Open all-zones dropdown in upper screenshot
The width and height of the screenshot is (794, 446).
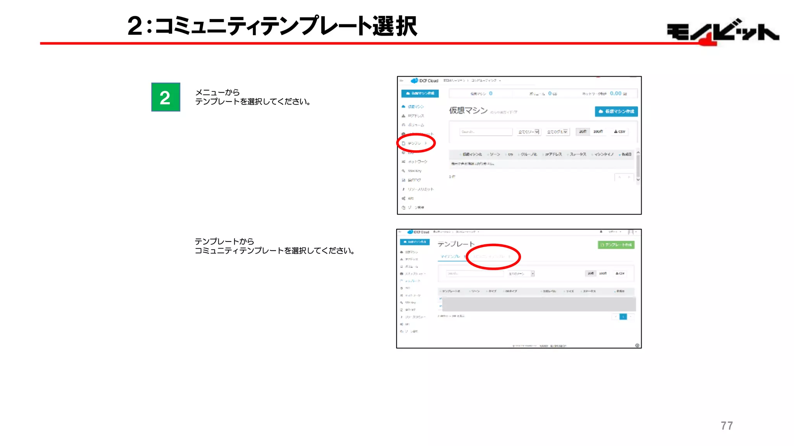(x=529, y=132)
